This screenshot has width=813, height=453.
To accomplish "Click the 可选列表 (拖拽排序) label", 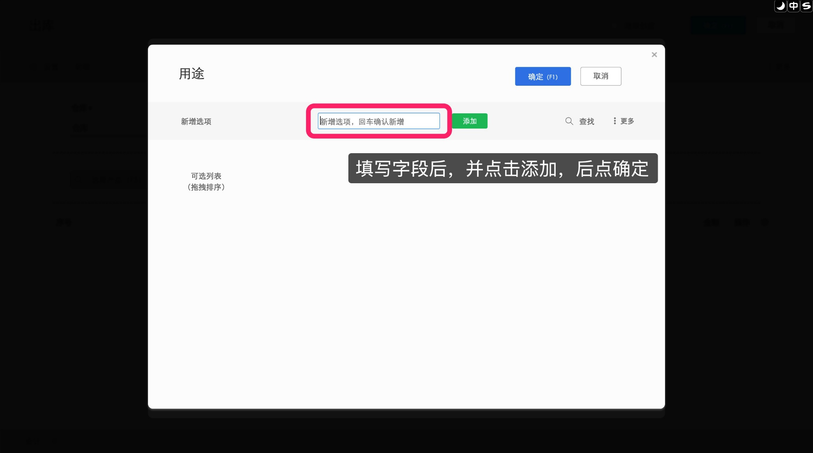I will [206, 182].
